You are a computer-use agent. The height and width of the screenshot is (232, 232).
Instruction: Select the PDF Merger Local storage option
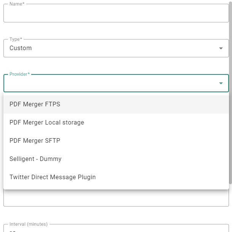click(x=47, y=123)
